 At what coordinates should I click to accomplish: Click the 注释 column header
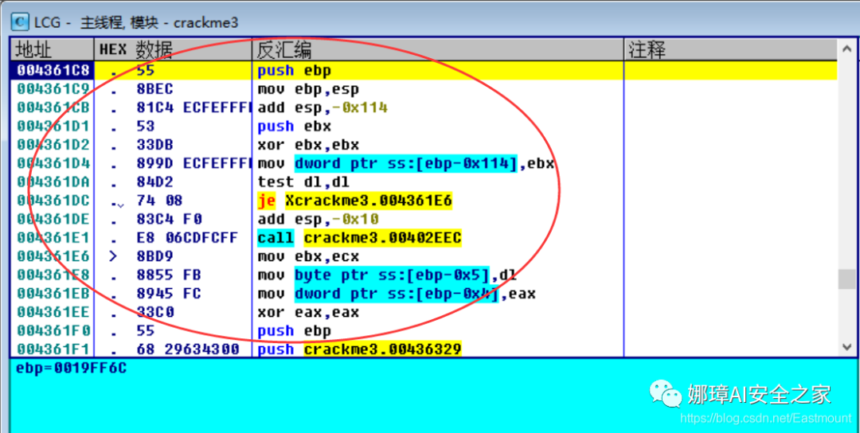pyautogui.click(x=731, y=50)
